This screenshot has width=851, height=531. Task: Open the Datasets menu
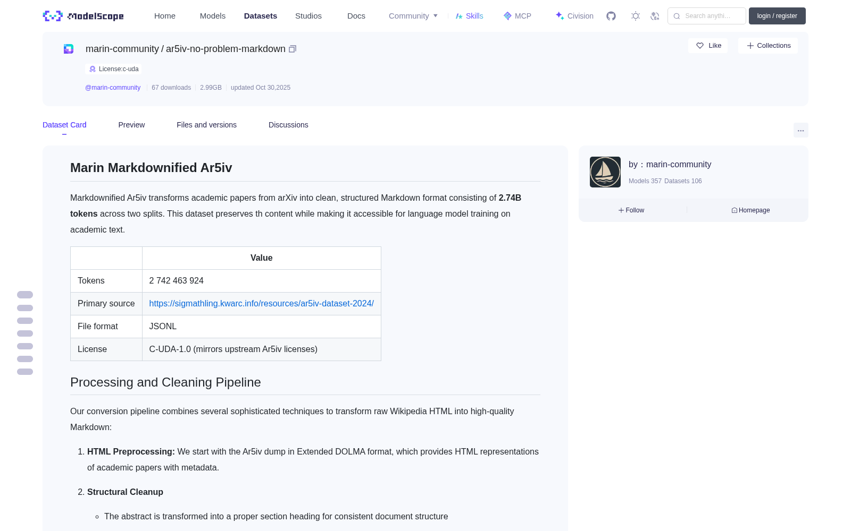coord(261,16)
